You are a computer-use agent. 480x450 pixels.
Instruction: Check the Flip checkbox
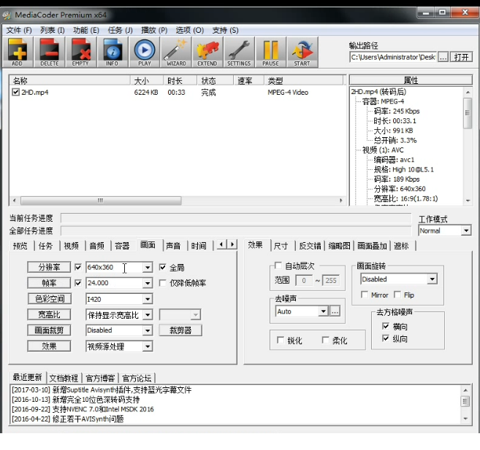397,295
